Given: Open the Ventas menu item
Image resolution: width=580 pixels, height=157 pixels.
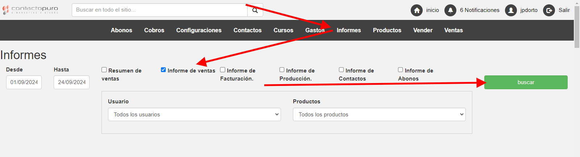Looking at the screenshot, I should tap(453, 30).
